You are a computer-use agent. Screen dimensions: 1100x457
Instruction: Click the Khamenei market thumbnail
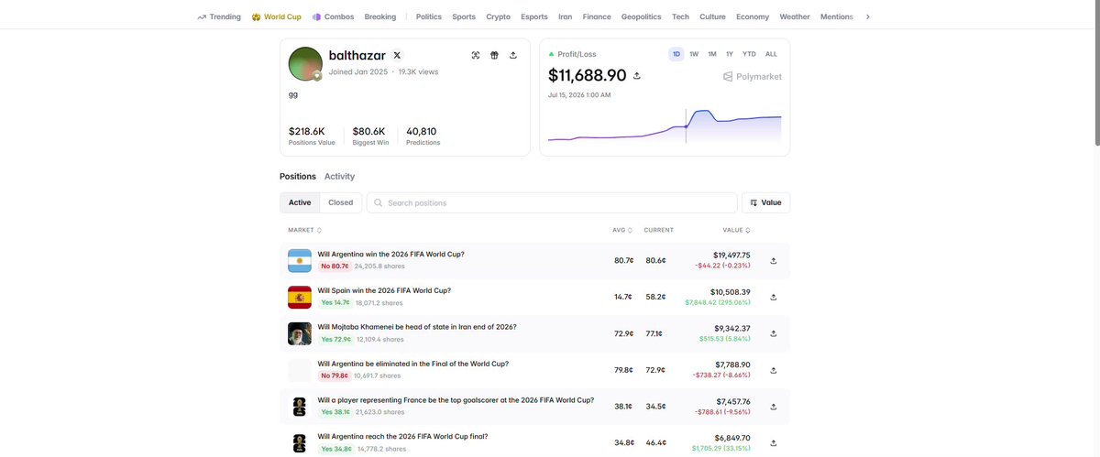pyautogui.click(x=300, y=333)
